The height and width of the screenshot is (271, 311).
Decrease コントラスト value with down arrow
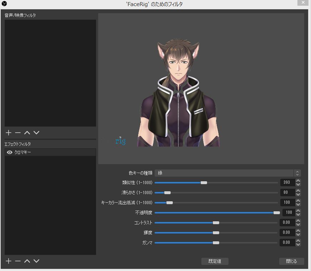298,225
